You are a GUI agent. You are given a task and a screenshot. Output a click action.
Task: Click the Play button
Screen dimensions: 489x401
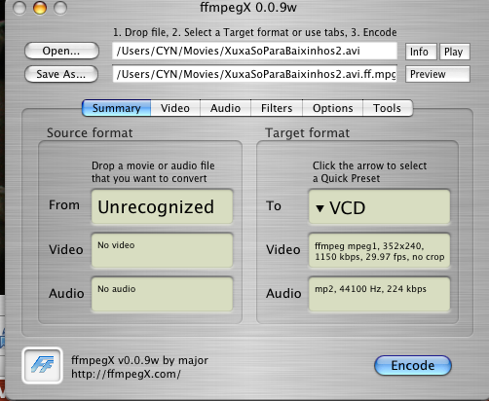point(455,52)
